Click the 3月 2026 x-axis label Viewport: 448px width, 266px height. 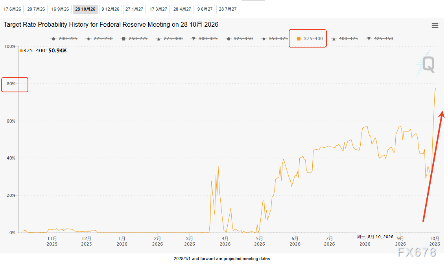190,241
